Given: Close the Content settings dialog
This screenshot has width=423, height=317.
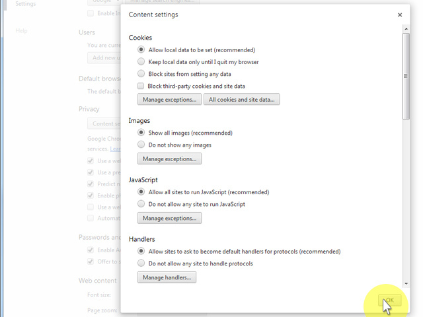Looking at the screenshot, I should 400,15.
